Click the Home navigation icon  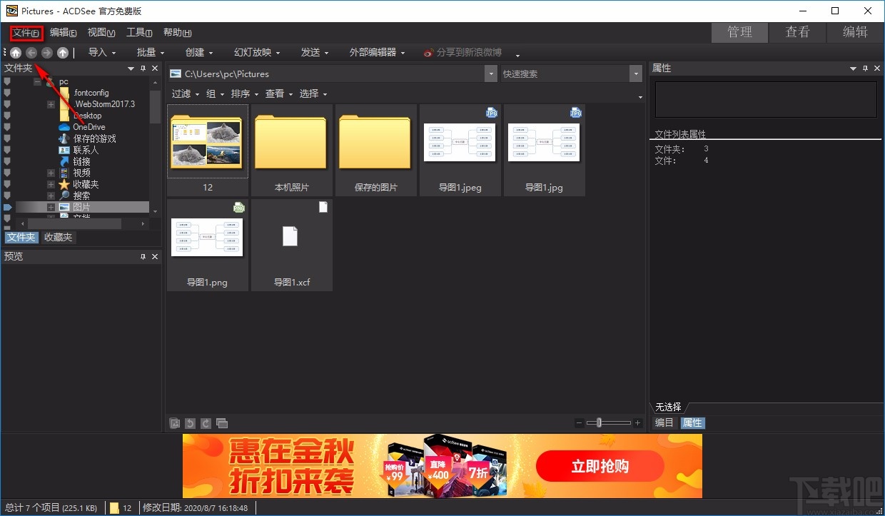click(16, 52)
